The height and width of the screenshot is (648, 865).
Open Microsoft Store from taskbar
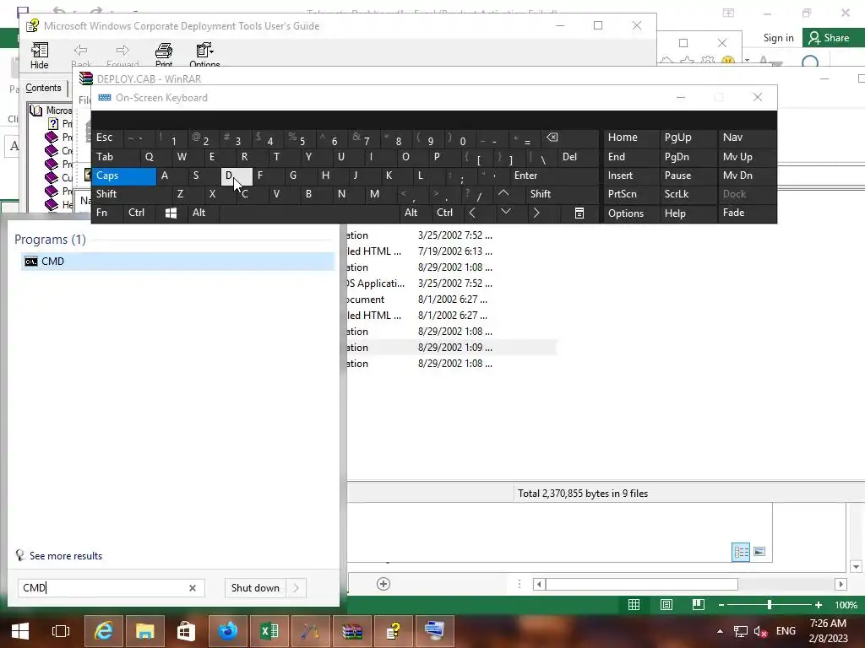point(186,631)
